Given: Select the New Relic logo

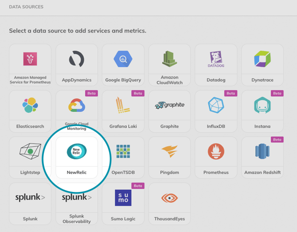Looking at the screenshot, I should pos(77,151).
